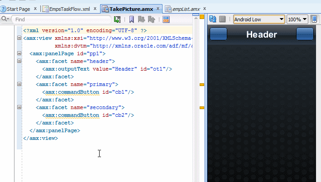Open the Find search options magnifier icon
The width and height of the screenshot is (321, 182).
click(5, 19)
